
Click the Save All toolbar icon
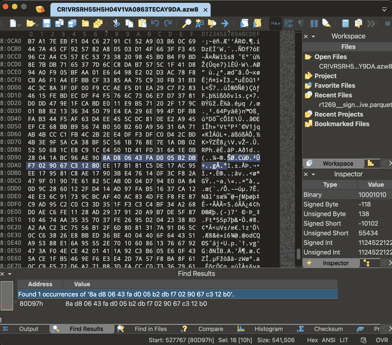(72, 23)
